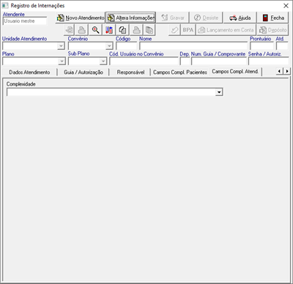The width and height of the screenshot is (293, 284).
Task: Open the Complexidade dropdown list
Action: (219, 92)
